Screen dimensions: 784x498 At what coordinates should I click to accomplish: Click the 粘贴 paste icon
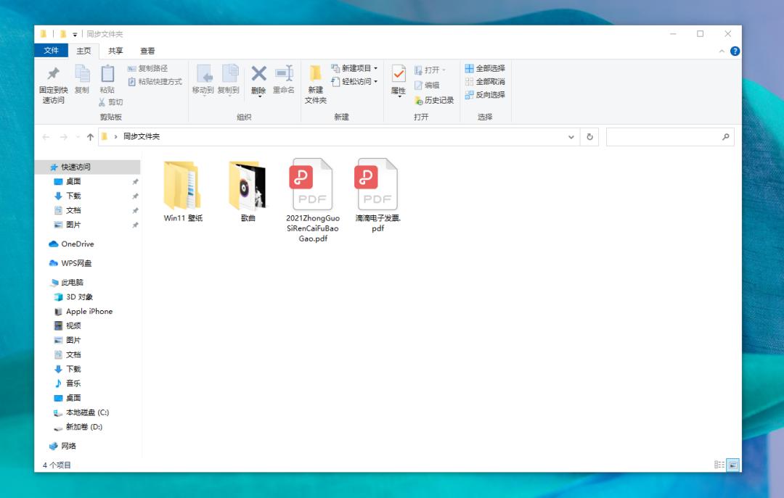pyautogui.click(x=107, y=75)
